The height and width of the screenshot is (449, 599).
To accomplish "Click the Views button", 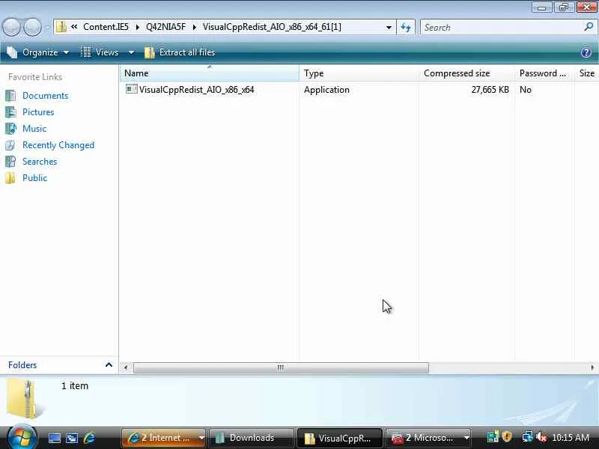I will click(100, 52).
